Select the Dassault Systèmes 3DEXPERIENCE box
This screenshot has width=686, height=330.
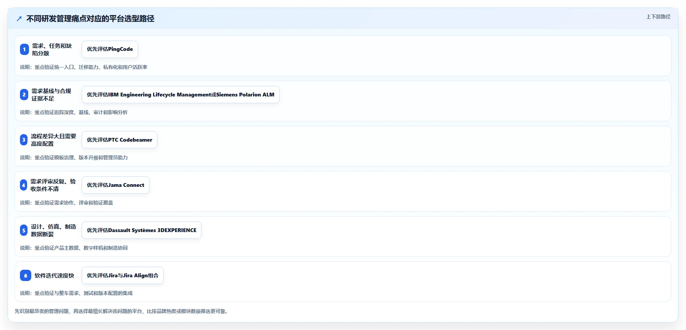point(142,230)
